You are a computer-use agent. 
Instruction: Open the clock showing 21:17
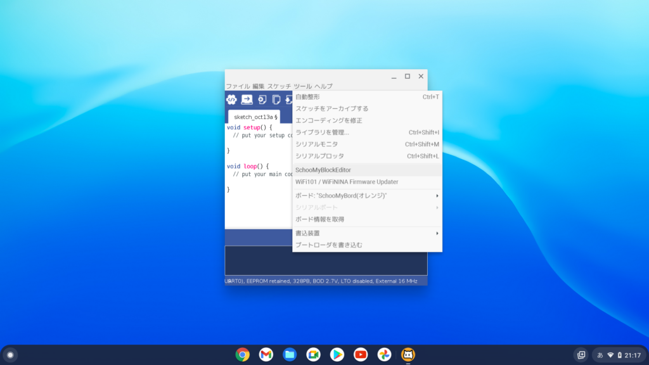coord(633,355)
